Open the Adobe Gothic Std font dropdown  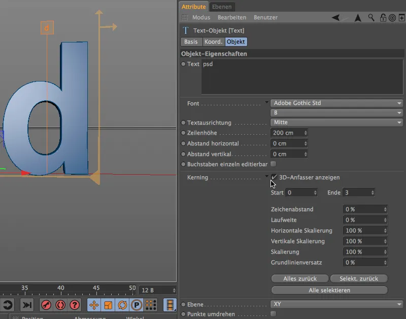click(x=337, y=103)
